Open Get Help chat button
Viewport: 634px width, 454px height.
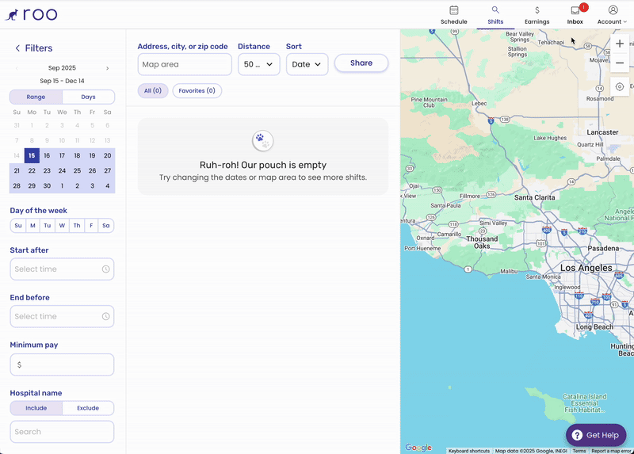click(596, 435)
